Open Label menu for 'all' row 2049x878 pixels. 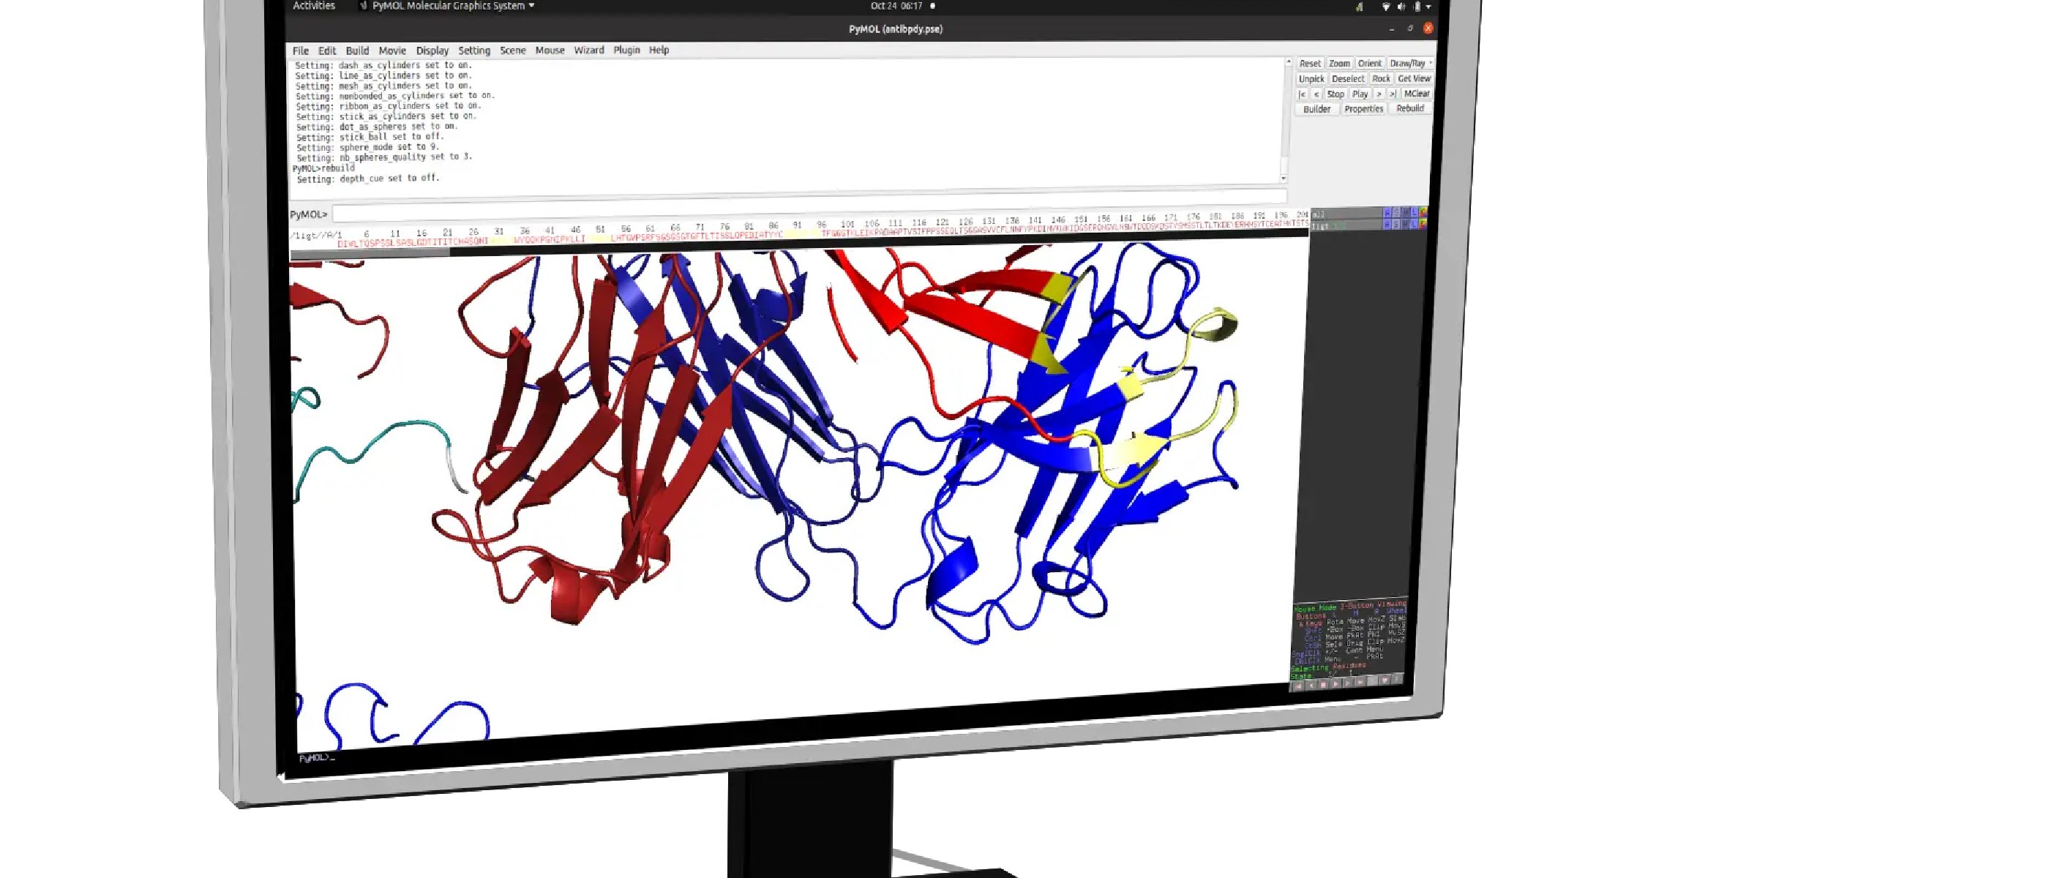tap(1415, 212)
